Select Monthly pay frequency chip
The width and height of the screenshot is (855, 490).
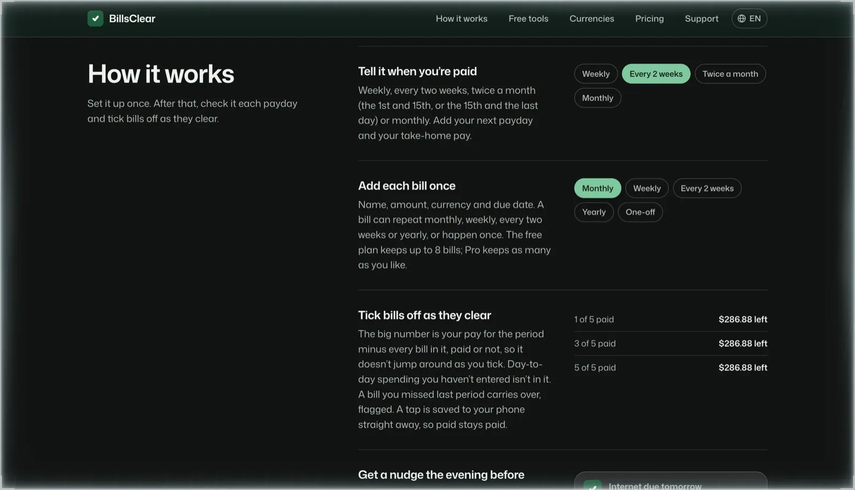[597, 98]
